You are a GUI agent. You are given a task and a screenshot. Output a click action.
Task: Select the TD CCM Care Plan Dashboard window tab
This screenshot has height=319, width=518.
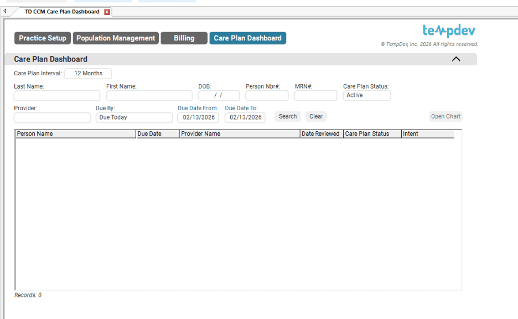coord(62,12)
